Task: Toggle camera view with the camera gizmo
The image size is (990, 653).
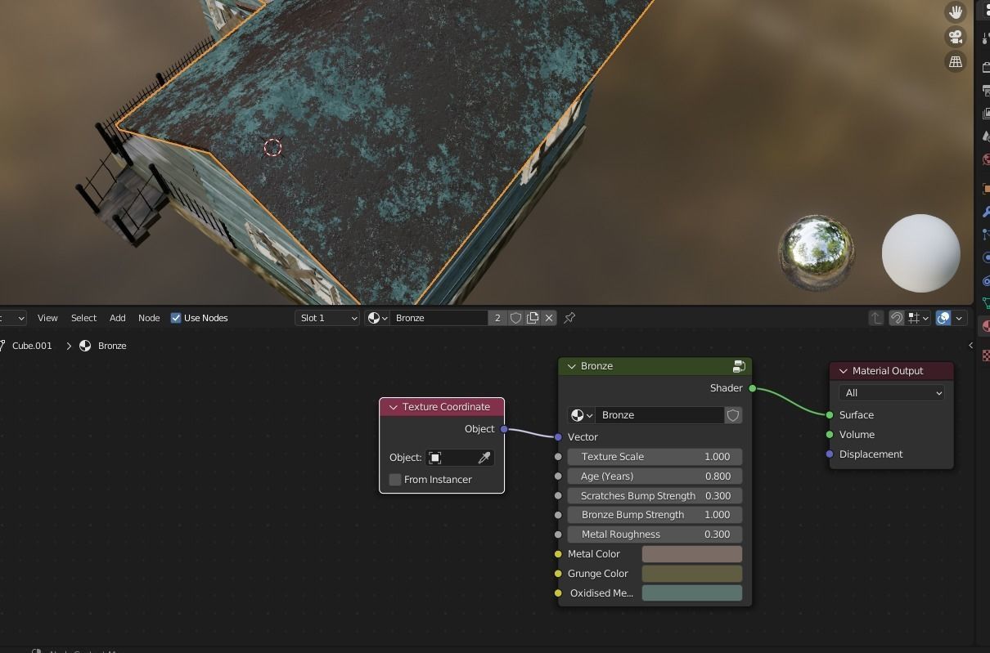Action: click(956, 37)
